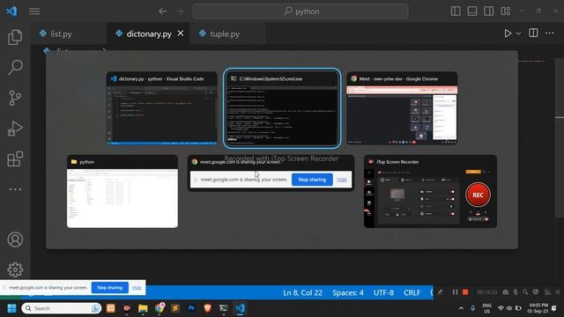
Task: Show hidden system tray icons chevron
Action: tap(461, 308)
